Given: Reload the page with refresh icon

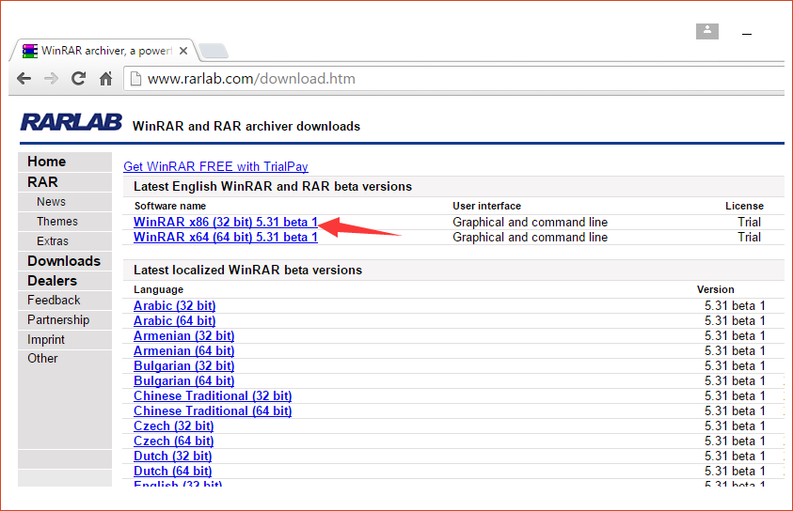Looking at the screenshot, I should coord(78,79).
